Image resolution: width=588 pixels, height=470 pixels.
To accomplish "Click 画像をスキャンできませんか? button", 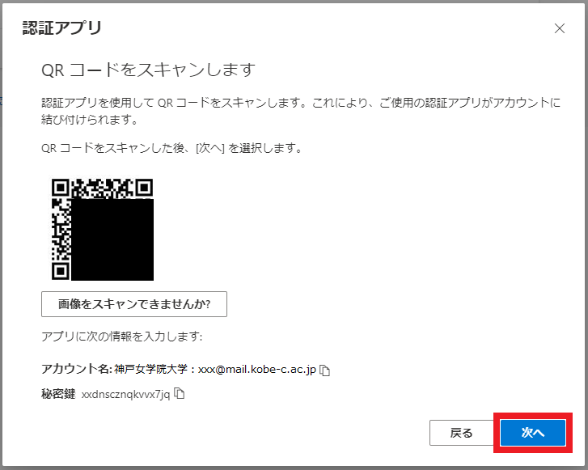I will click(x=134, y=304).
